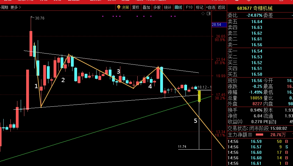Click the 13.34 19.1% axis level
Screen dimensions: 293x166
point(221,133)
